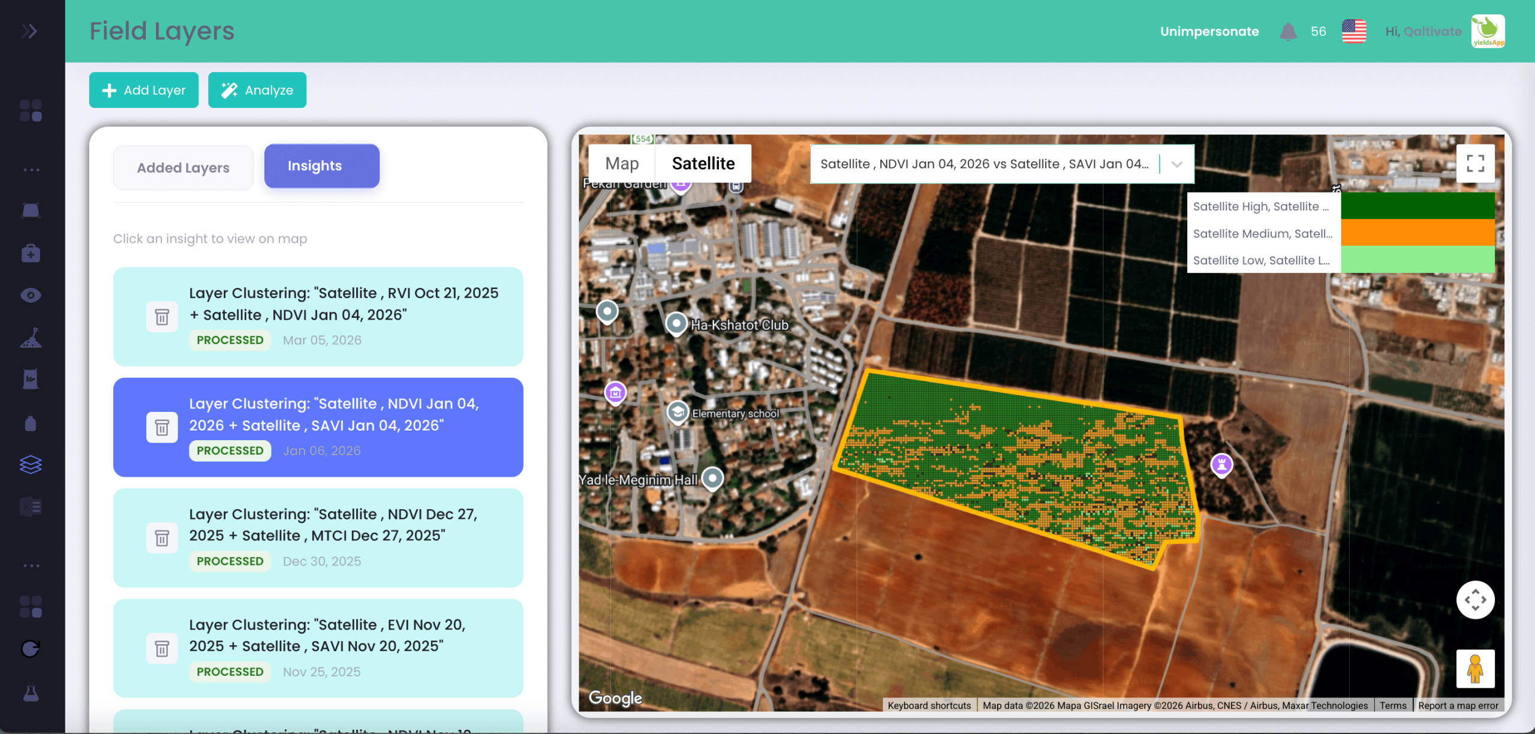Image resolution: width=1535 pixels, height=734 pixels.
Task: Switch map view to Map
Action: 622,163
